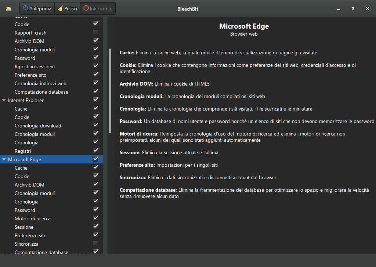Toggle the Ripristino sessione checkbox
The height and width of the screenshot is (267, 376).
click(95, 65)
